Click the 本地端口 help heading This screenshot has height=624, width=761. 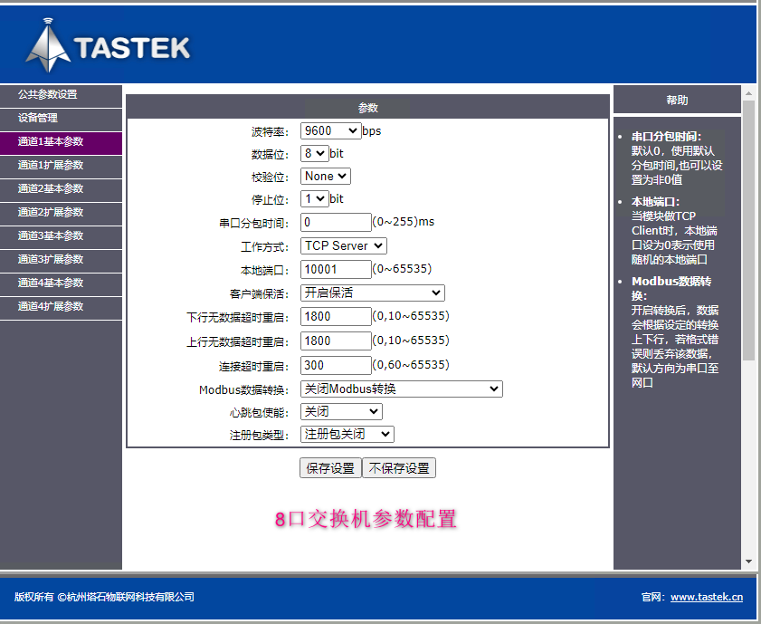pyautogui.click(x=656, y=202)
